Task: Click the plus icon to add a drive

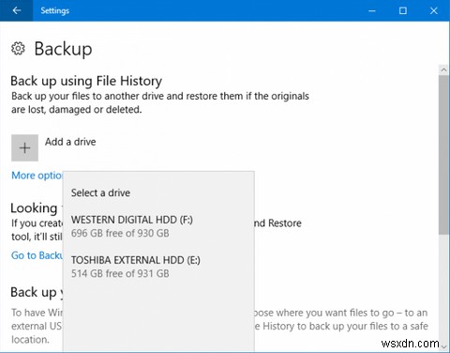Action: click(x=24, y=147)
